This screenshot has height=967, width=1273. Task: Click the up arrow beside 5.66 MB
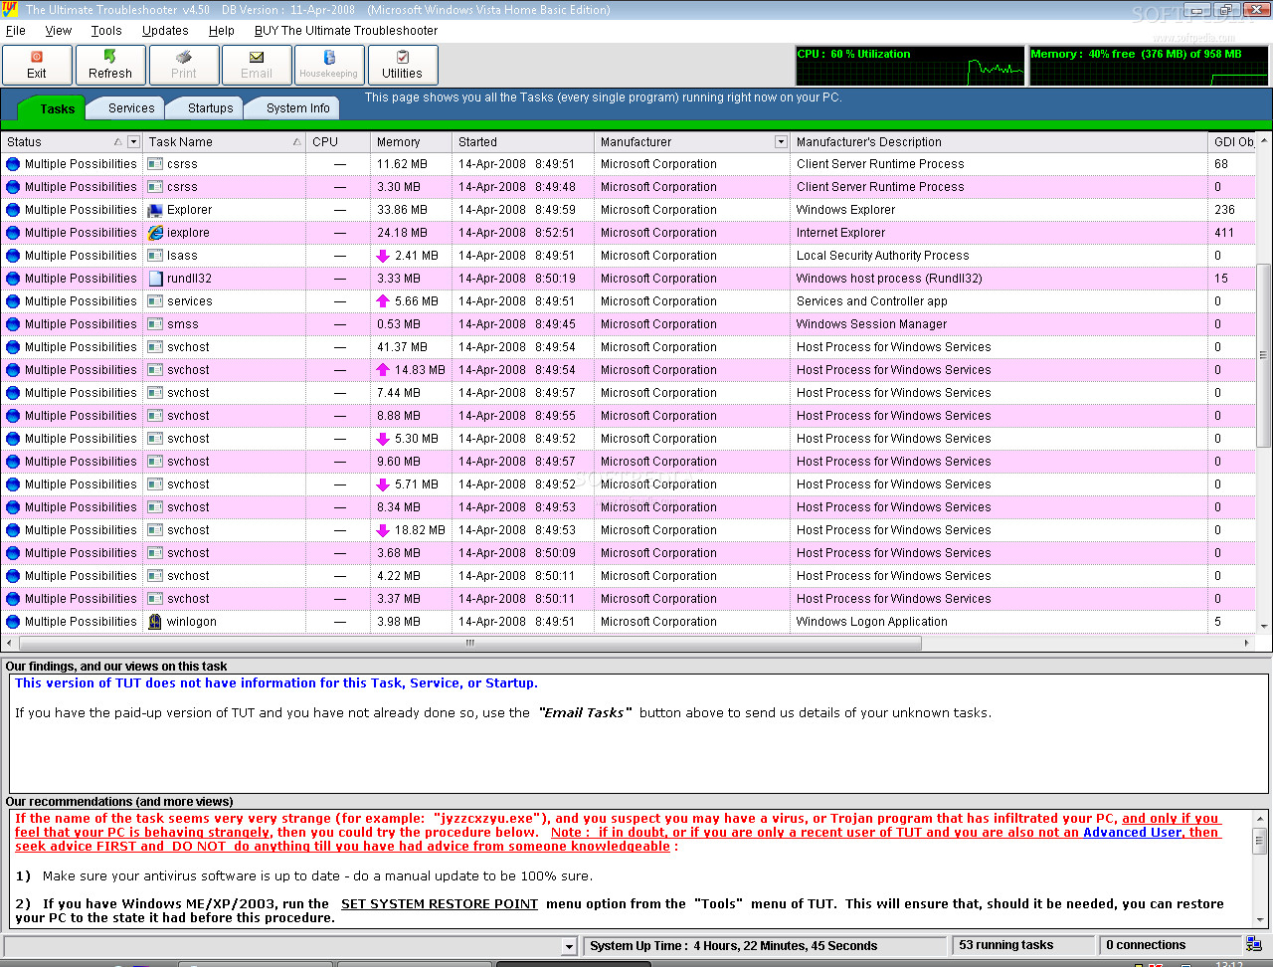[383, 301]
